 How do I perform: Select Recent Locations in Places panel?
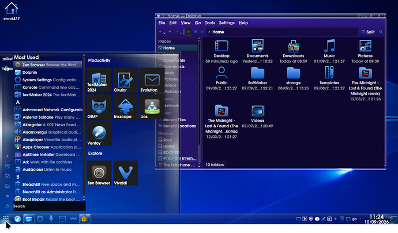pyautogui.click(x=177, y=126)
